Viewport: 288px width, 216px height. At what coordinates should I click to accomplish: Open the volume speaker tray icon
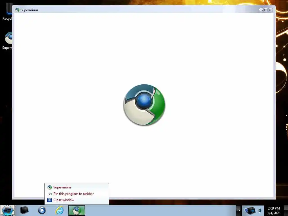click(x=260, y=210)
